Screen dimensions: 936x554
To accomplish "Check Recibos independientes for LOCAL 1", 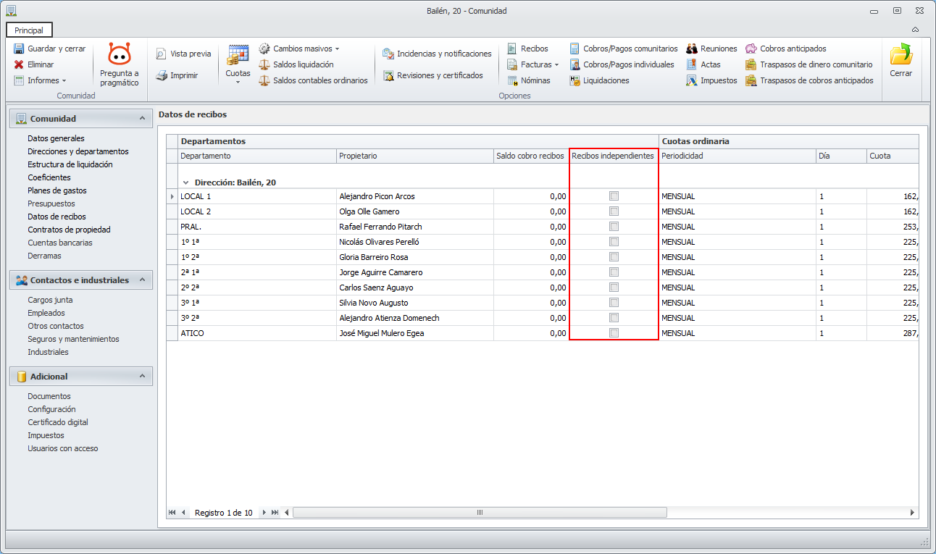I will coord(614,196).
